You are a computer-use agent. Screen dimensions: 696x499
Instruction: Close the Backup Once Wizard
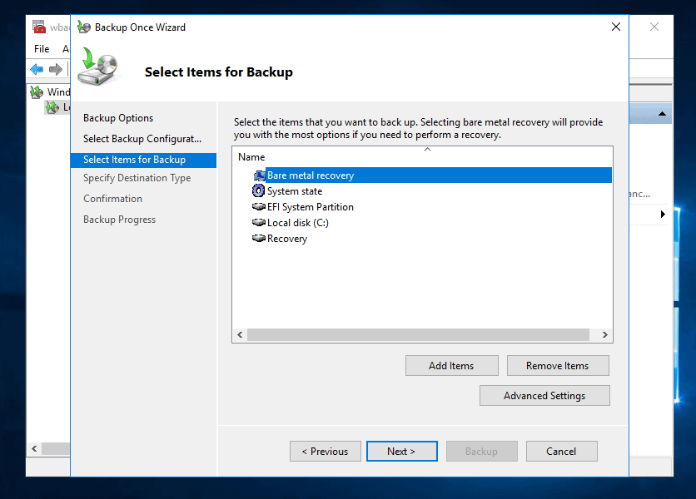point(616,27)
